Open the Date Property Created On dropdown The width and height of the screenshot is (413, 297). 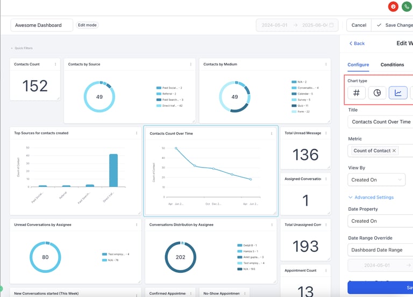tap(380, 221)
